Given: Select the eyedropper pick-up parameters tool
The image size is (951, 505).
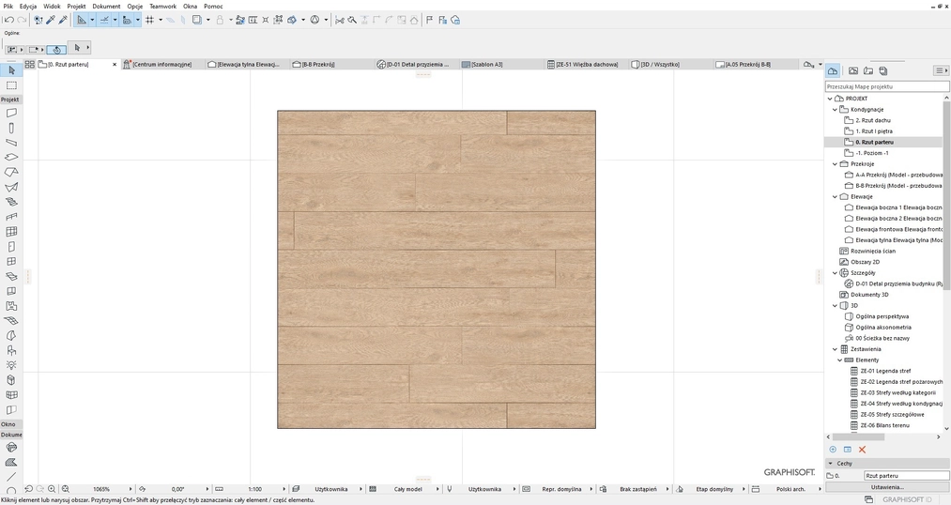Looking at the screenshot, I should 51,20.
